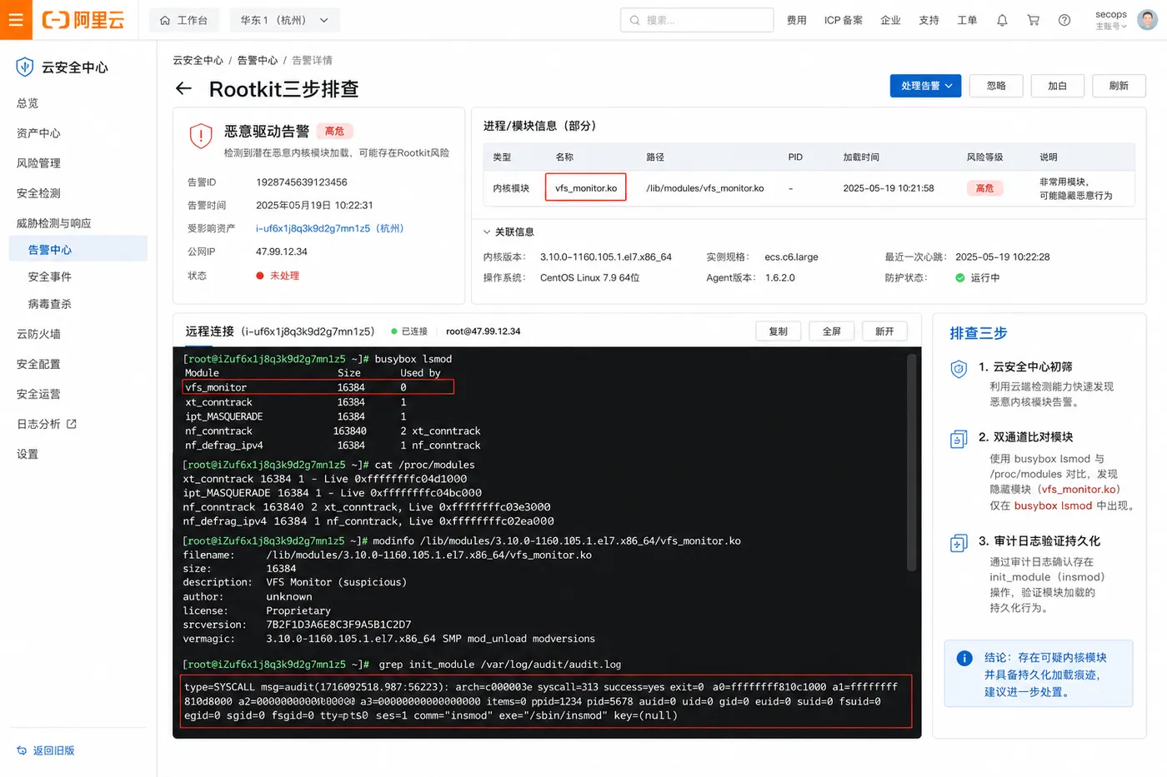Open 设置 in the sidebar
This screenshot has width=1167, height=777.
[x=28, y=454]
